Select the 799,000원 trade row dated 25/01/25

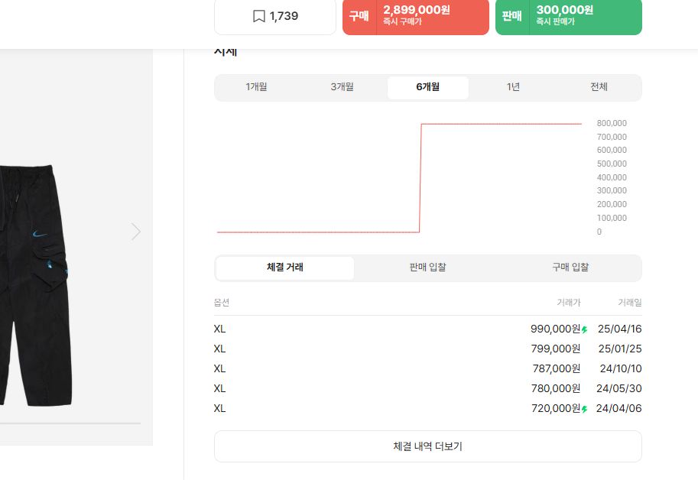pos(428,349)
